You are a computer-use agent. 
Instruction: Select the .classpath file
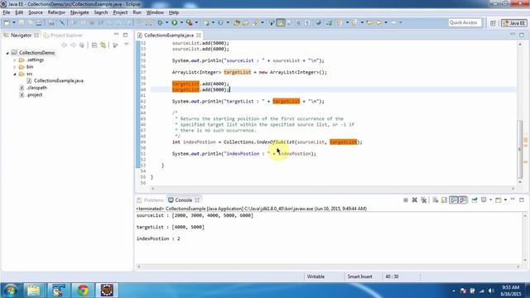[x=36, y=88]
